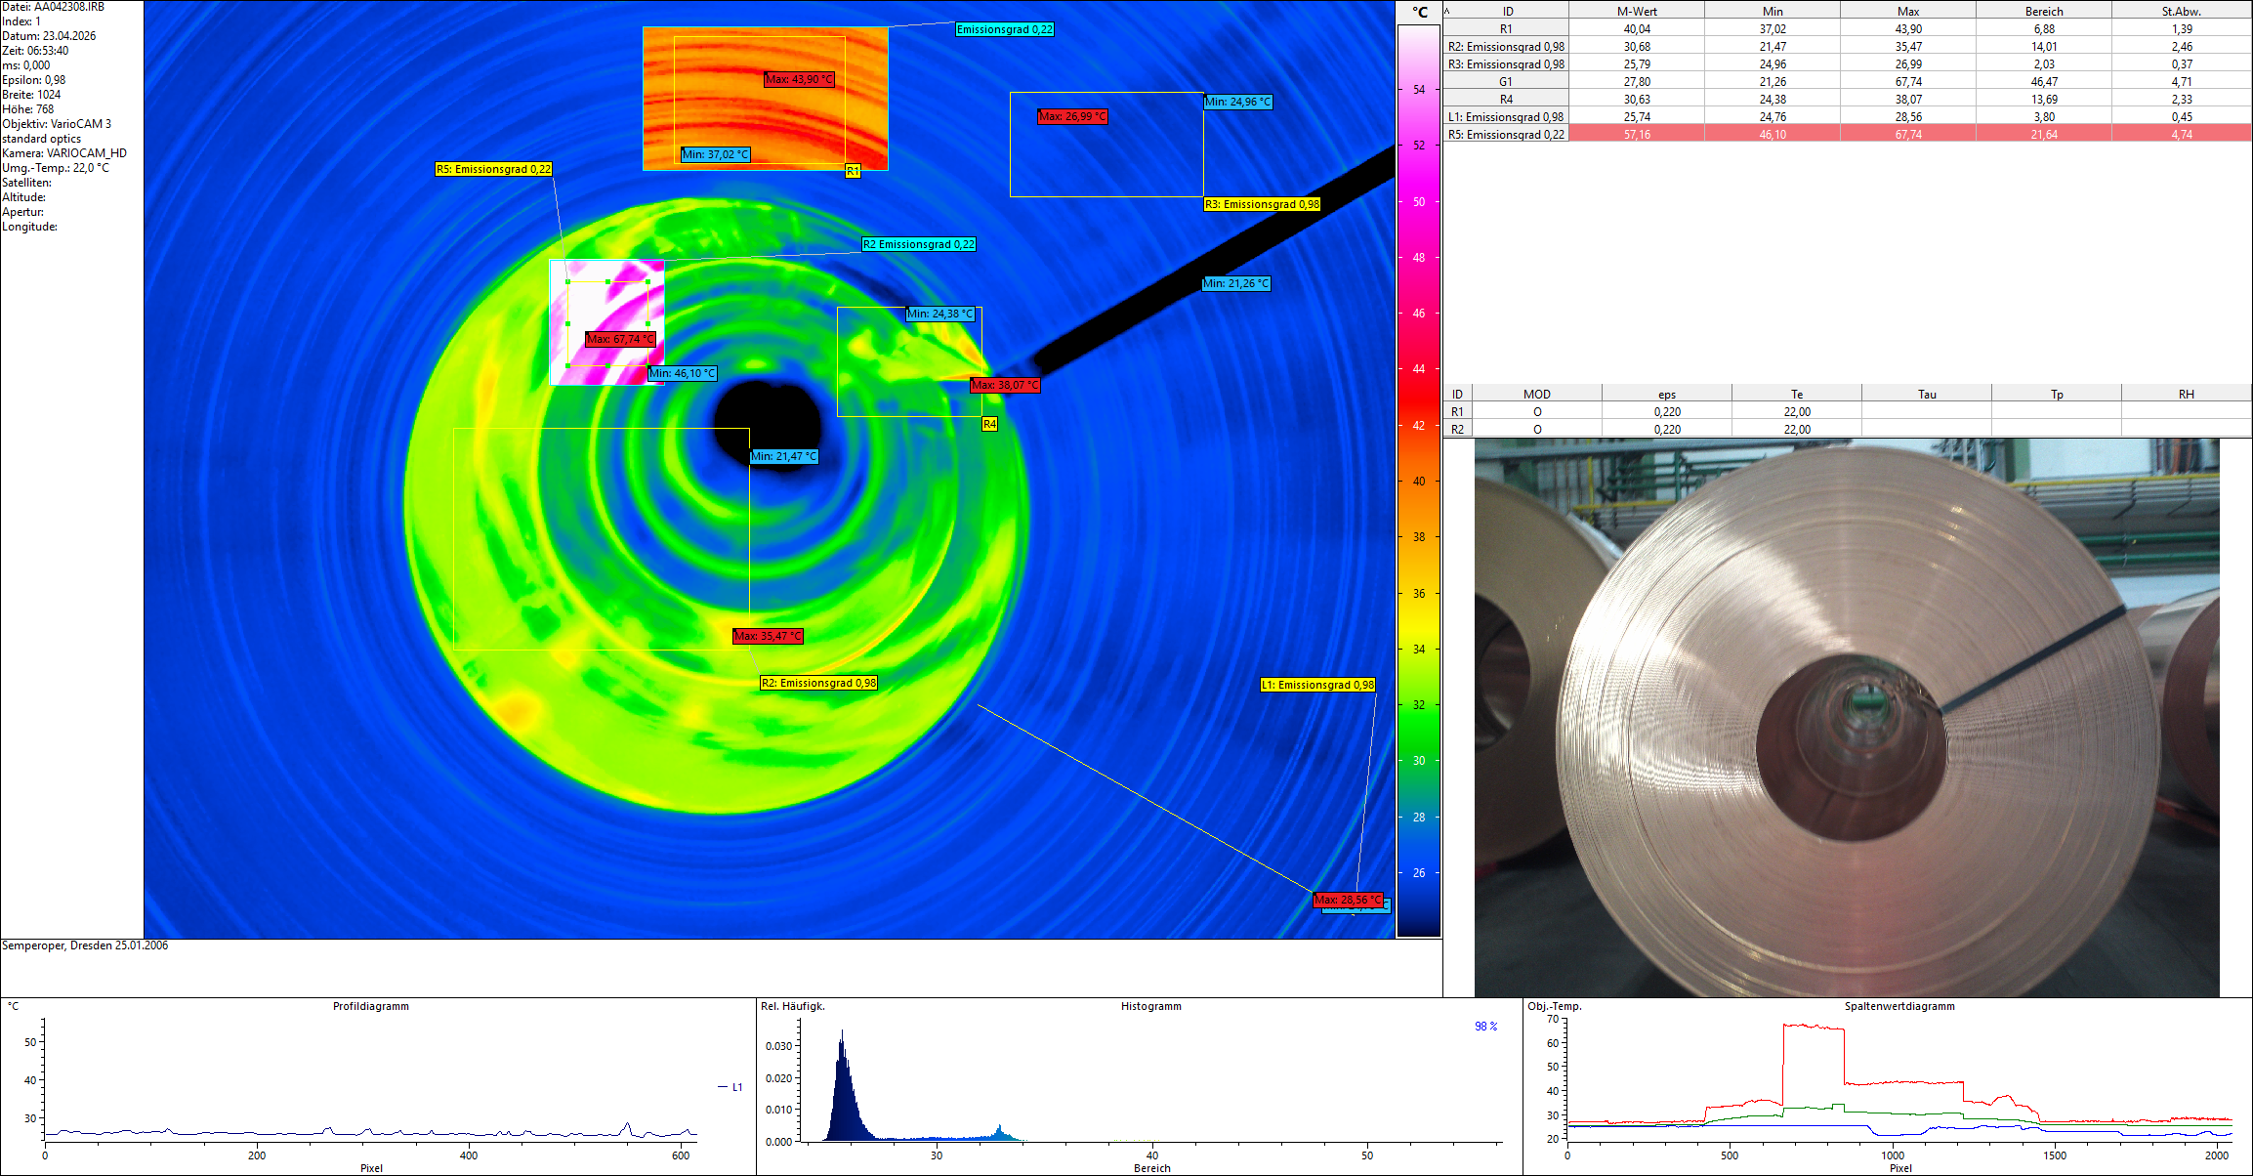Click the 54 tick on the temperature scale

click(1419, 90)
